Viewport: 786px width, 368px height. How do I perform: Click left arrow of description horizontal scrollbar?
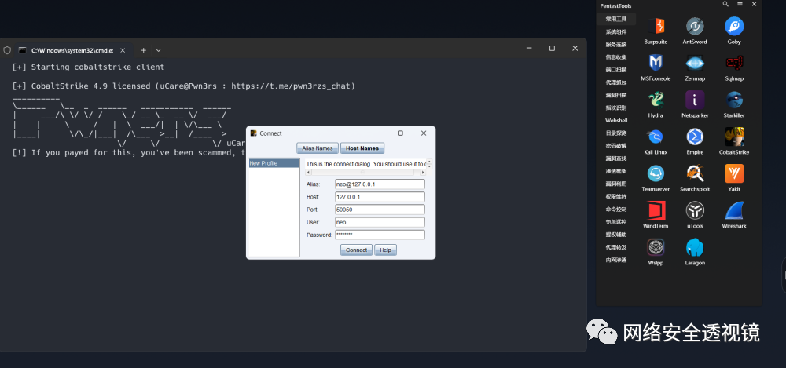click(x=308, y=173)
